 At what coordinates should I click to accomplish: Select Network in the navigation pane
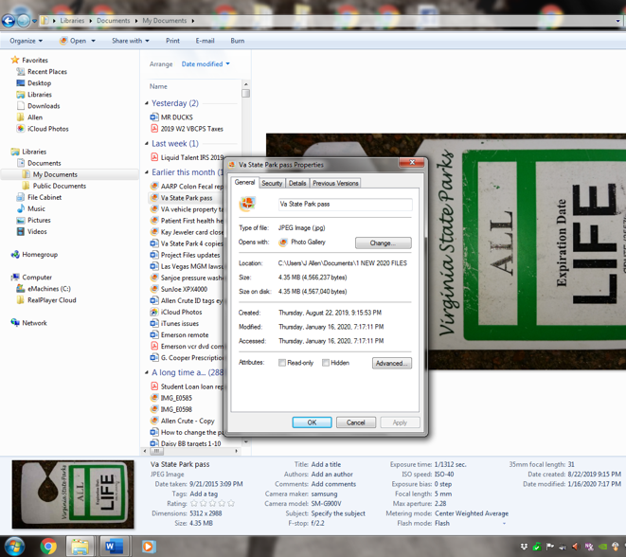pos(34,323)
